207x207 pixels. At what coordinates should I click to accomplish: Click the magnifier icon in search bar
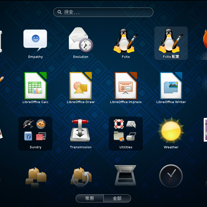click(x=60, y=12)
